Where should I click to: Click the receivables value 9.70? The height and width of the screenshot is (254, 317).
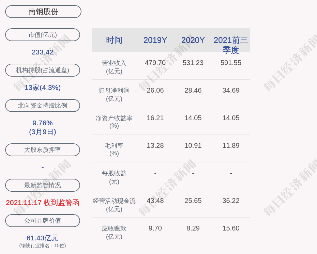click(x=155, y=228)
